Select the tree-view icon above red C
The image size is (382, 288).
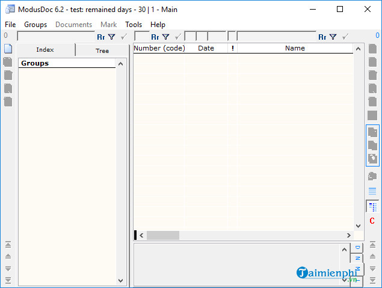click(372, 207)
